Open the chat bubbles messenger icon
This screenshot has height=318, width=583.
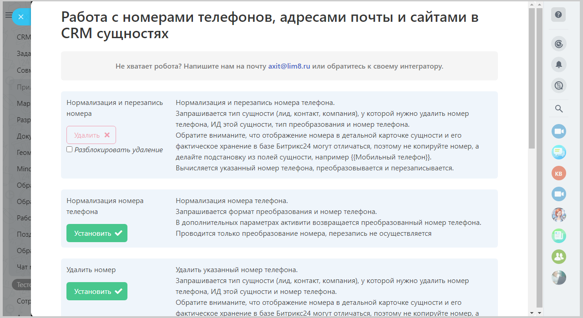click(559, 152)
